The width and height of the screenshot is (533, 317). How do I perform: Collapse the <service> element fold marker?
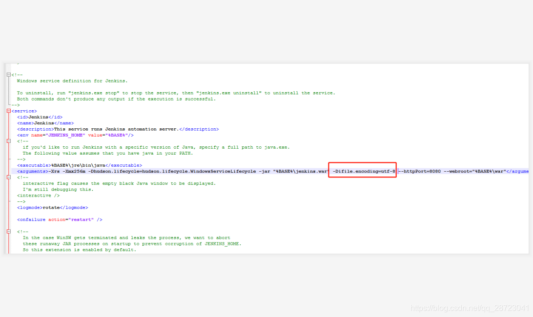(8, 111)
